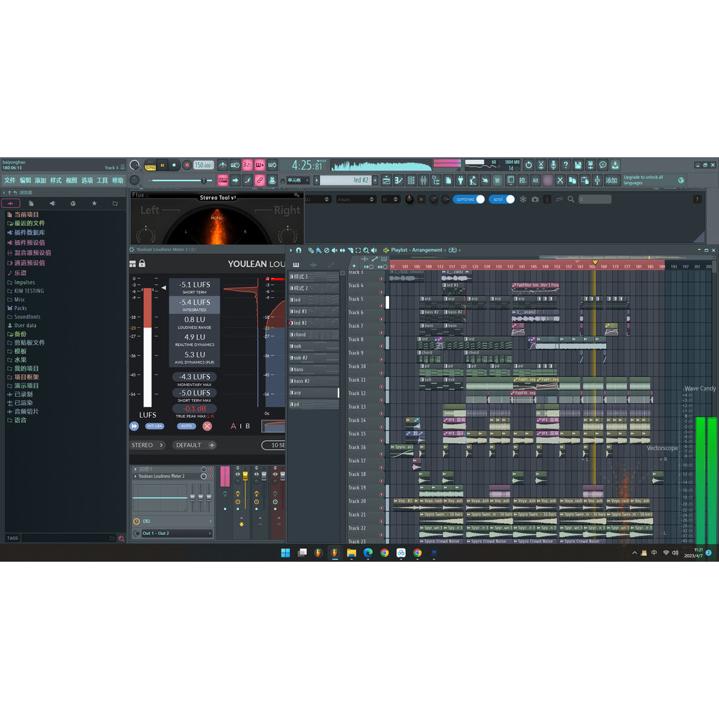Expand the Packs folder in browser
Image resolution: width=719 pixels, height=719 pixels.
[20, 308]
